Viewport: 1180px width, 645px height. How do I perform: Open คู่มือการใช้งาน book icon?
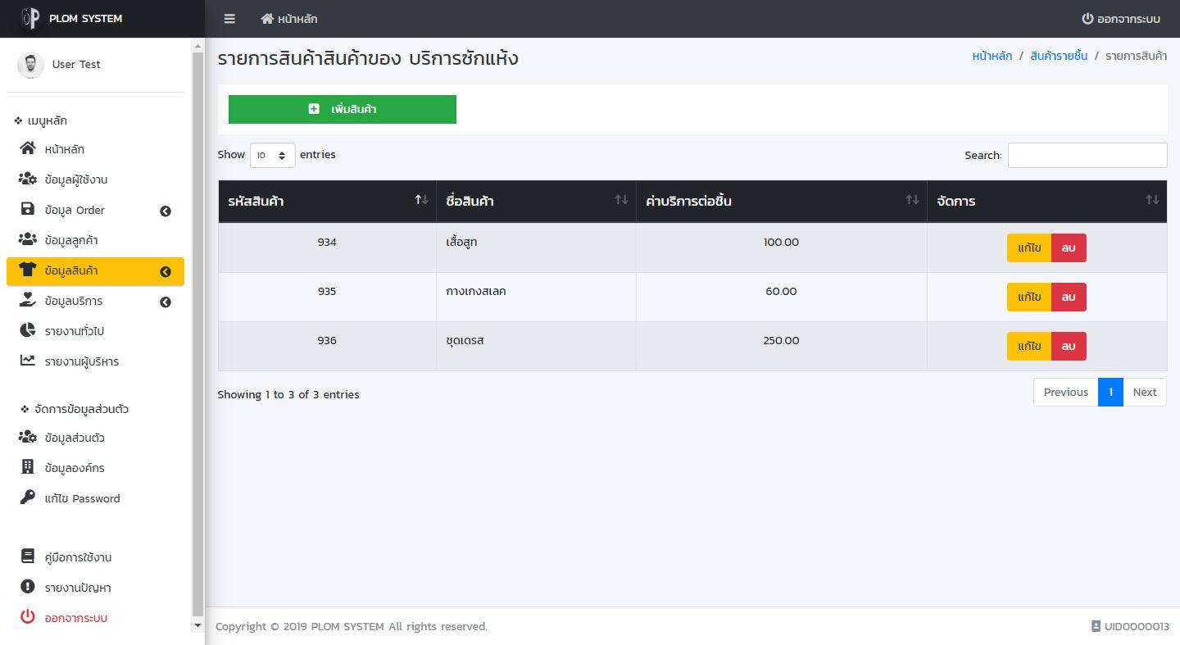coord(28,557)
